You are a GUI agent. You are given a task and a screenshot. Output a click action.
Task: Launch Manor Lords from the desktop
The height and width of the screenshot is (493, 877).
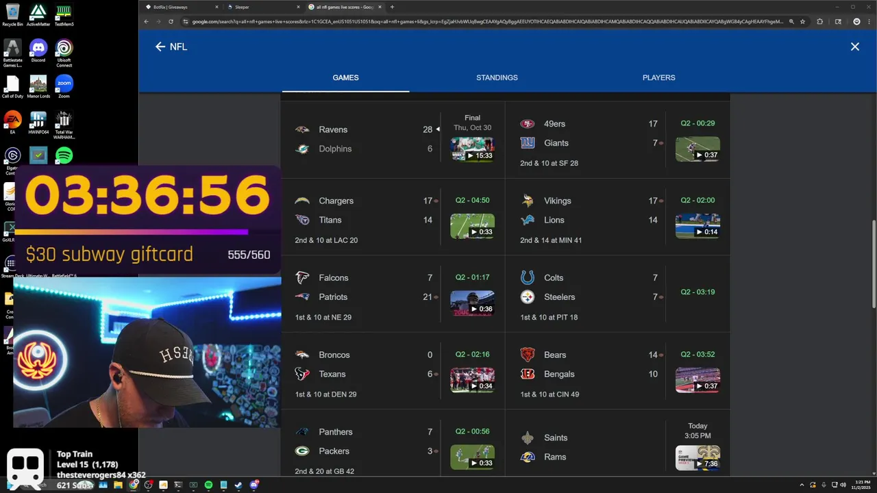(38, 86)
